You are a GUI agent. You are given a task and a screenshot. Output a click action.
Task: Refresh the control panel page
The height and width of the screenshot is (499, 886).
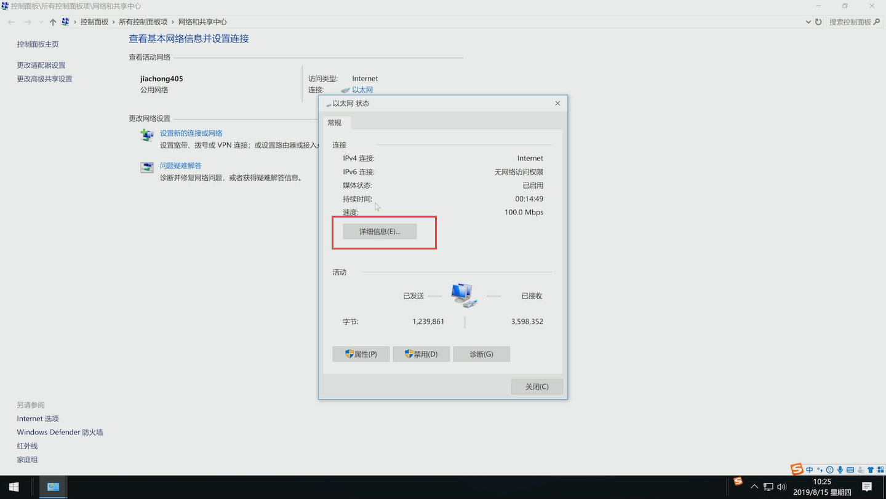[818, 22]
